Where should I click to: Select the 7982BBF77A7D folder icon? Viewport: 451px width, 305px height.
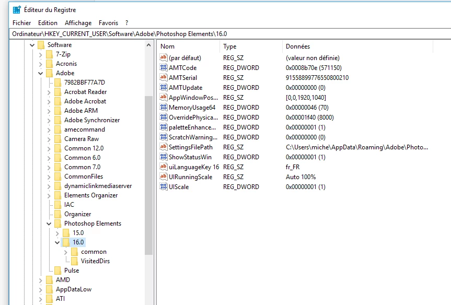point(58,83)
